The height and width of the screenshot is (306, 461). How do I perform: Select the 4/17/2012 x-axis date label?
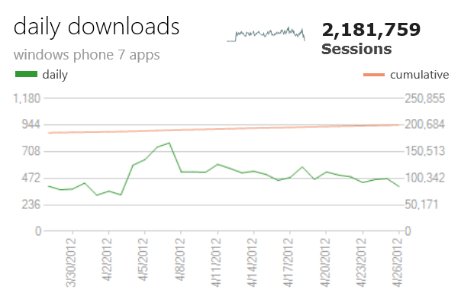[x=289, y=263]
